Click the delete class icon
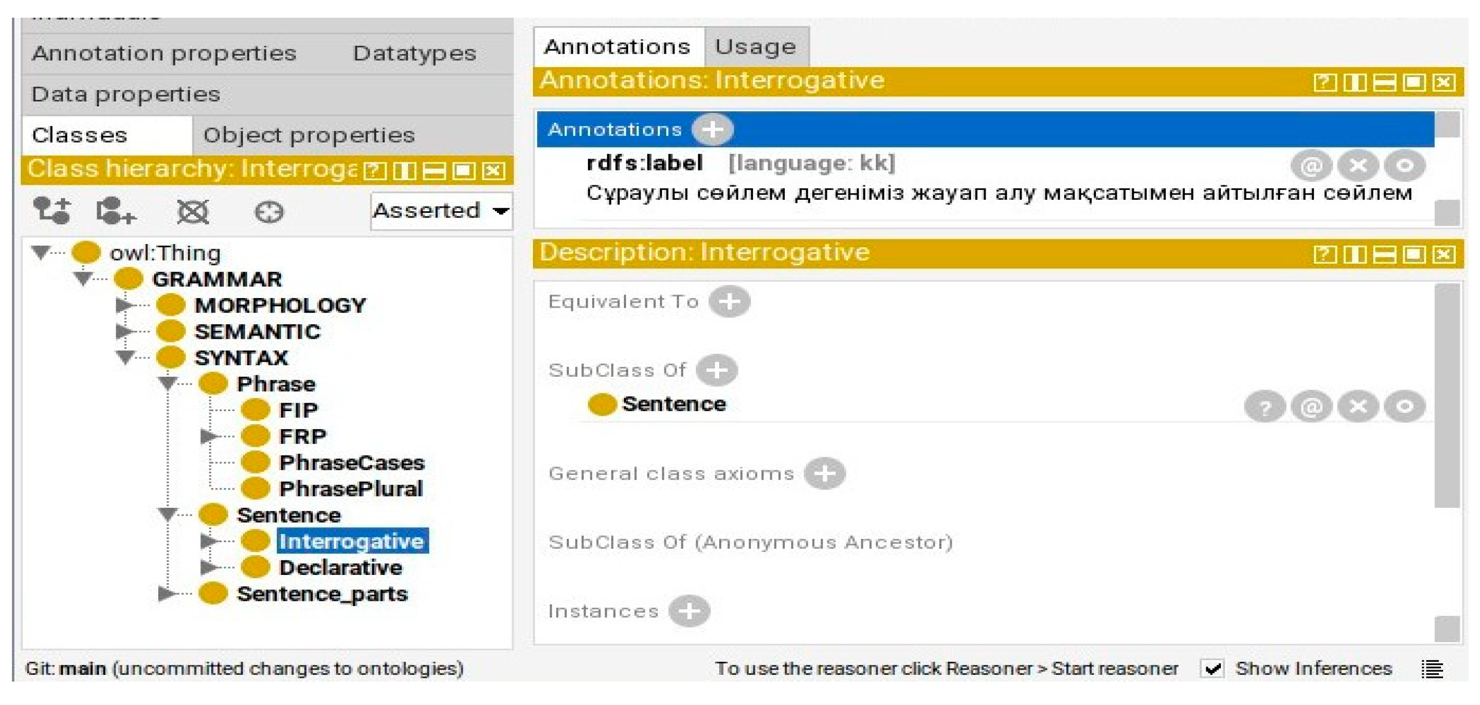Screen dimensions: 1480x705 193,212
